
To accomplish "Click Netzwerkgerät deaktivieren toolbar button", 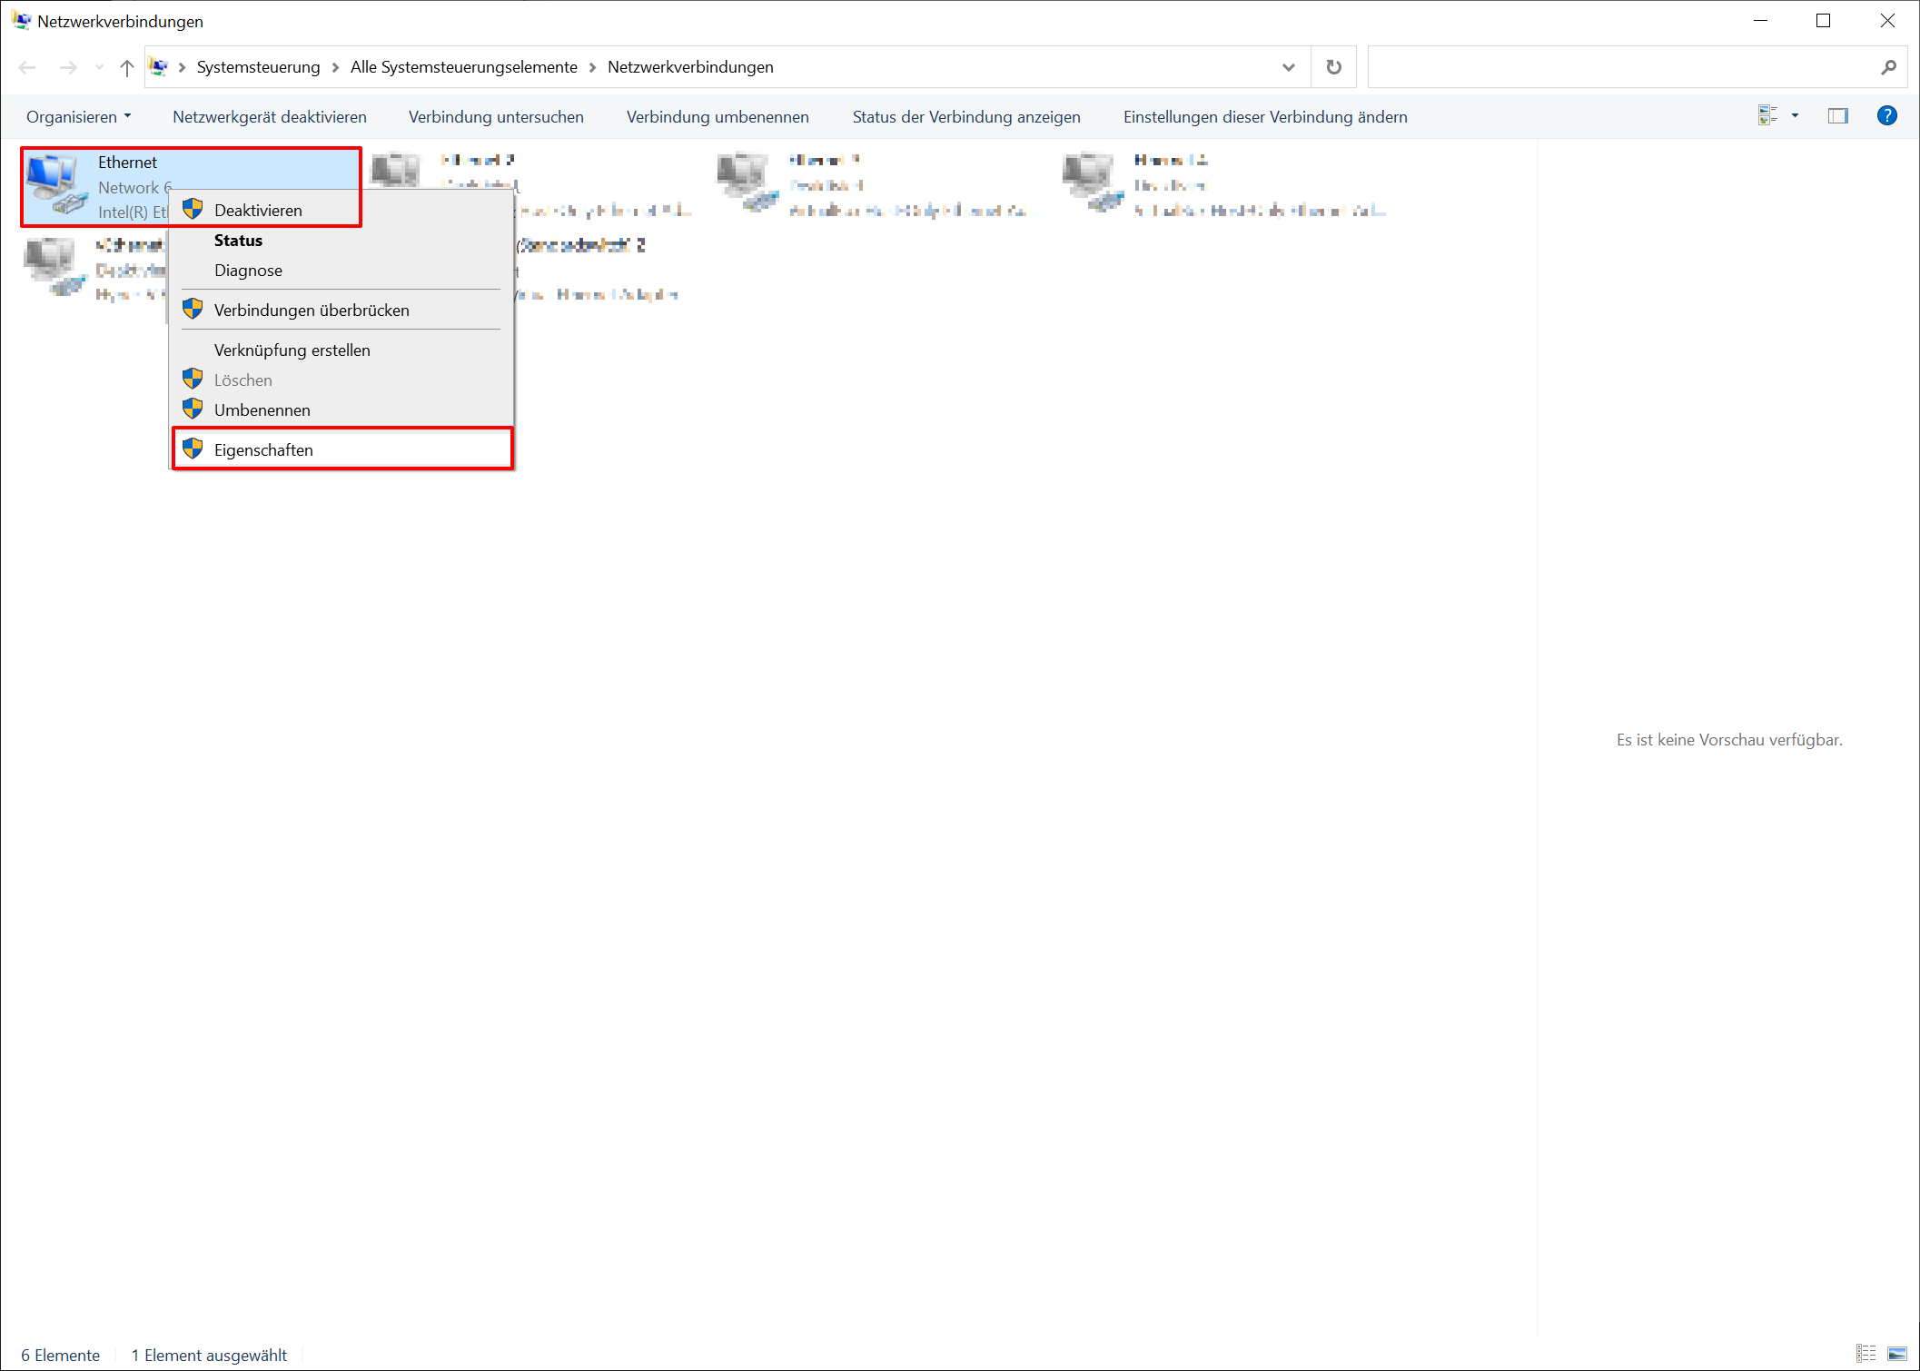I will 270,117.
